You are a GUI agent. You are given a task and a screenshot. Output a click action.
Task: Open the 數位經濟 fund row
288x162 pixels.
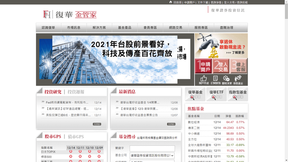click(x=216, y=122)
